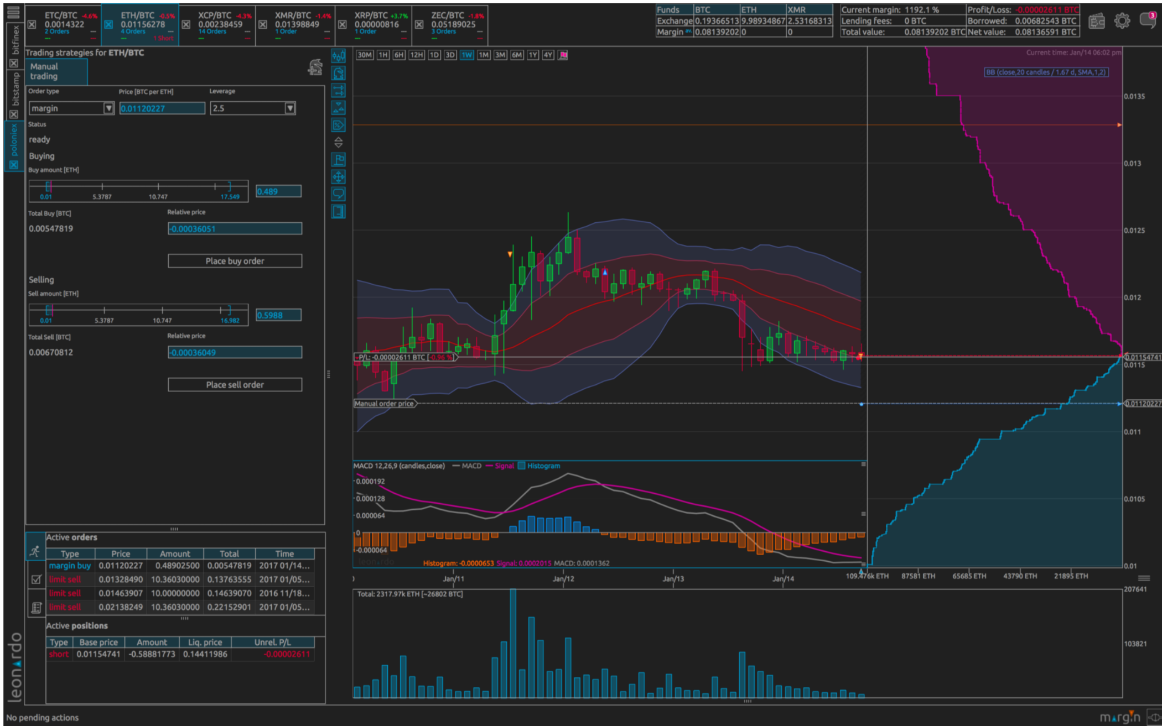The width and height of the screenshot is (1162, 726).
Task: Open the Leverage 2.5 dropdown
Action: (289, 108)
